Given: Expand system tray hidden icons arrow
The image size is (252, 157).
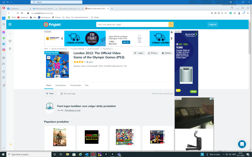Looking at the screenshot, I should point(224,154).
